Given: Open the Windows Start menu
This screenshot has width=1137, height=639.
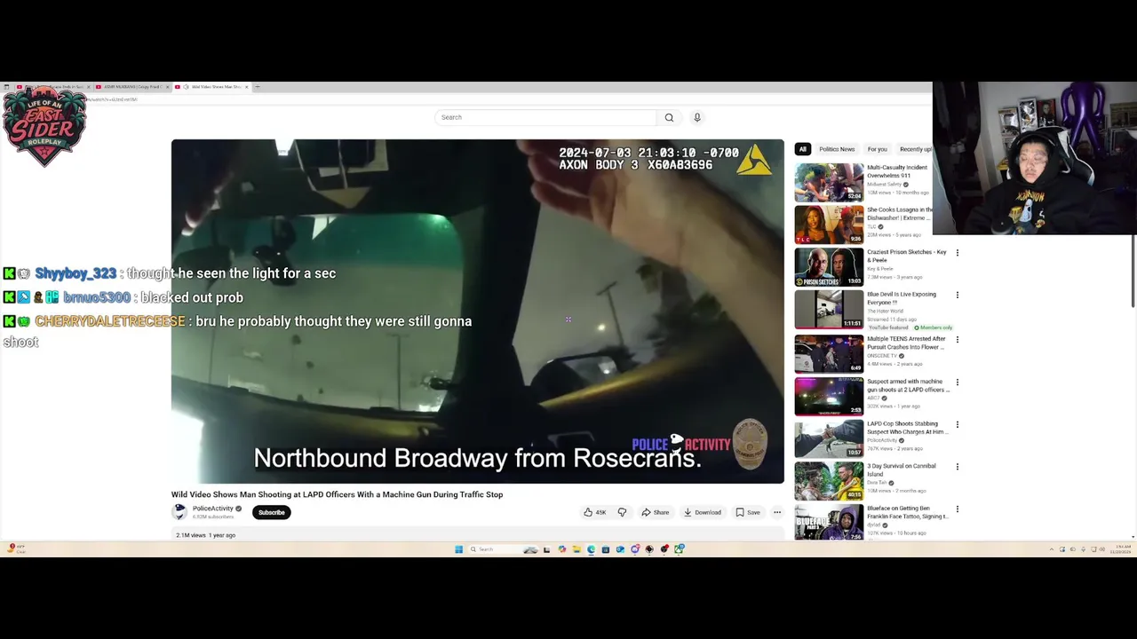Looking at the screenshot, I should pyautogui.click(x=458, y=549).
